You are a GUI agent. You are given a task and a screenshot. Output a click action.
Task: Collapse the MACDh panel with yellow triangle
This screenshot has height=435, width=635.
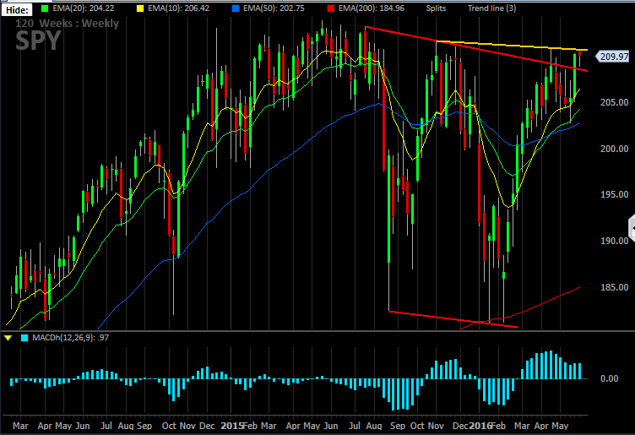click(8, 338)
